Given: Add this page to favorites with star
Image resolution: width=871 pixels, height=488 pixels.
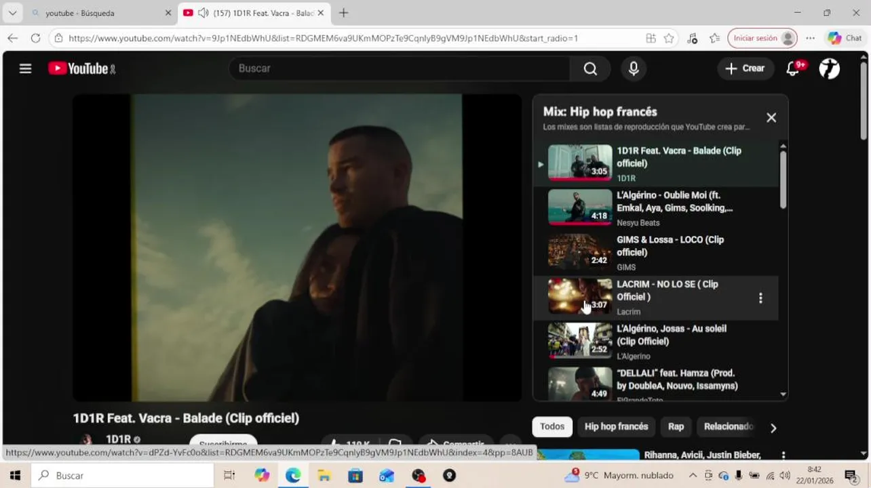Looking at the screenshot, I should point(670,38).
